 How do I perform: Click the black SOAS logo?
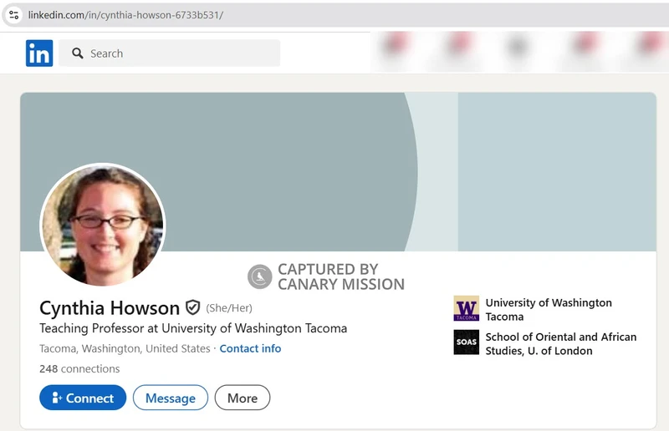(x=466, y=342)
